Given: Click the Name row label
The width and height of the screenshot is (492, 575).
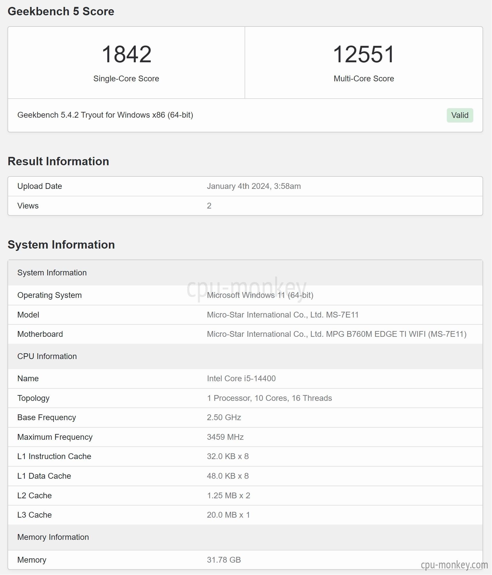Looking at the screenshot, I should click(28, 379).
